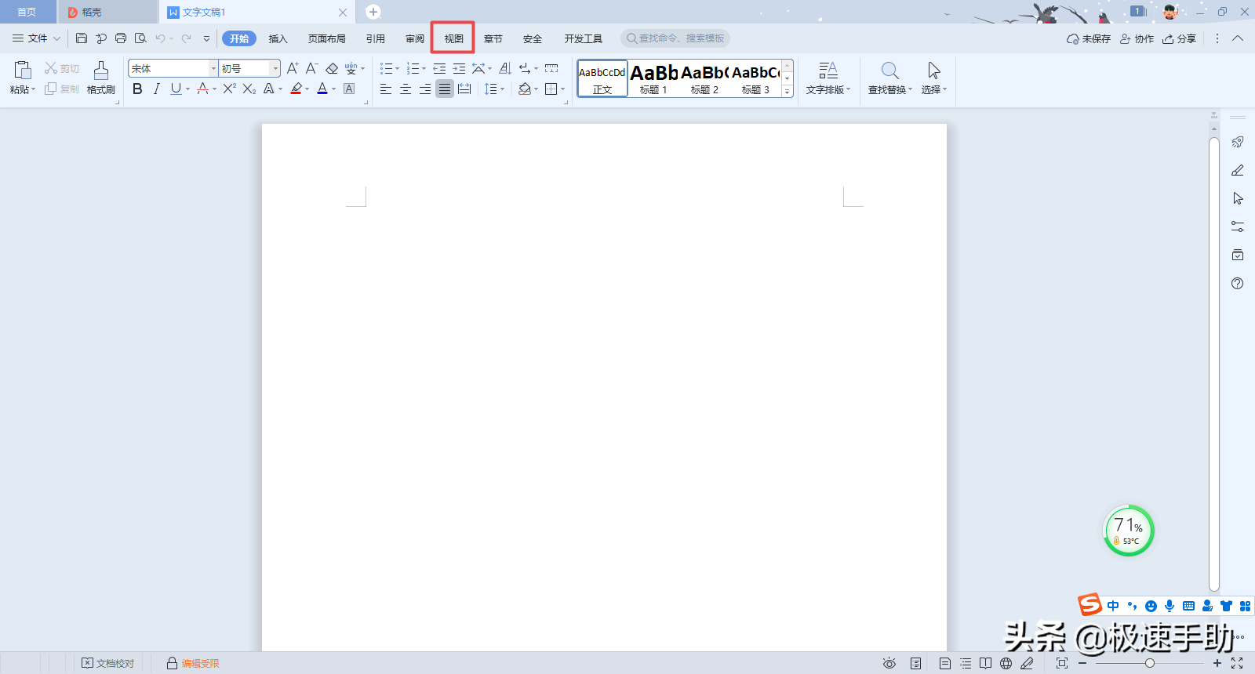The width and height of the screenshot is (1255, 674).
Task: Open the 视图 ribbon tab
Action: tap(454, 38)
